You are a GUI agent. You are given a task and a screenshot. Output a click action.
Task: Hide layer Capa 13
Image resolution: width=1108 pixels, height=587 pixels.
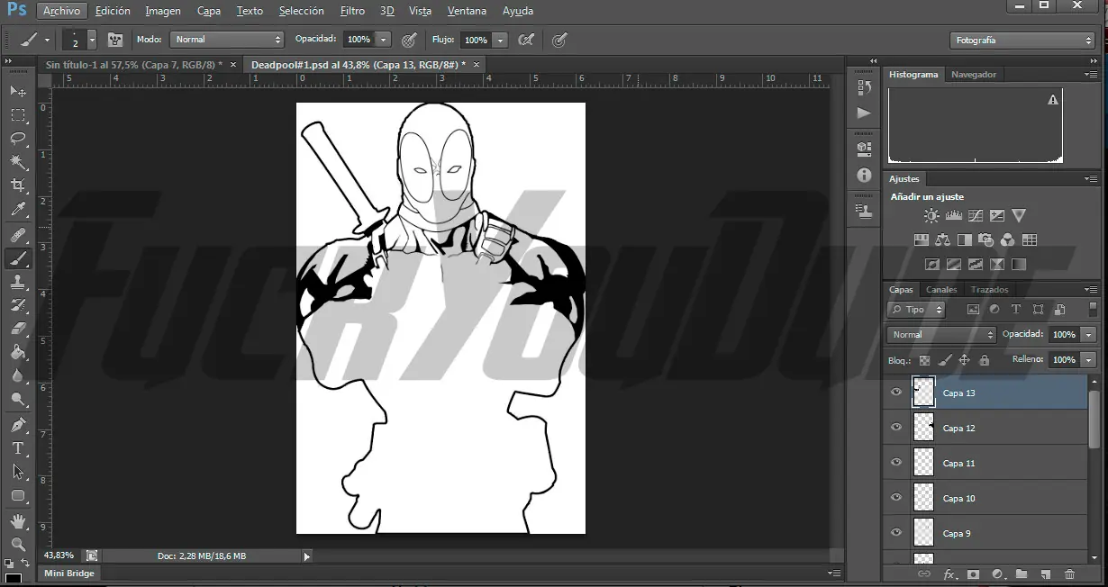pyautogui.click(x=895, y=393)
